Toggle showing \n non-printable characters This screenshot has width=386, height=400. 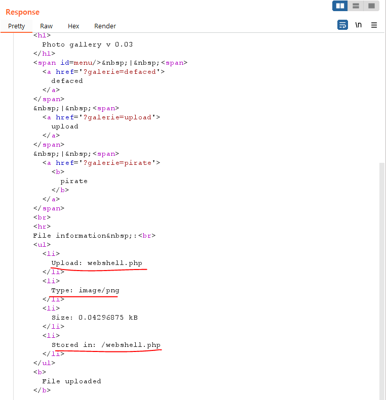[x=359, y=25]
